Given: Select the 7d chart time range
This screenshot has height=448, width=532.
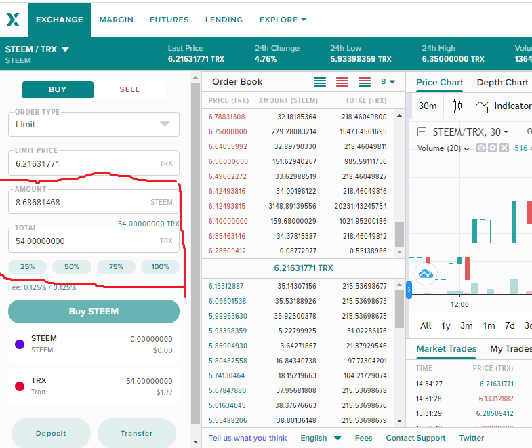Looking at the screenshot, I should (510, 325).
